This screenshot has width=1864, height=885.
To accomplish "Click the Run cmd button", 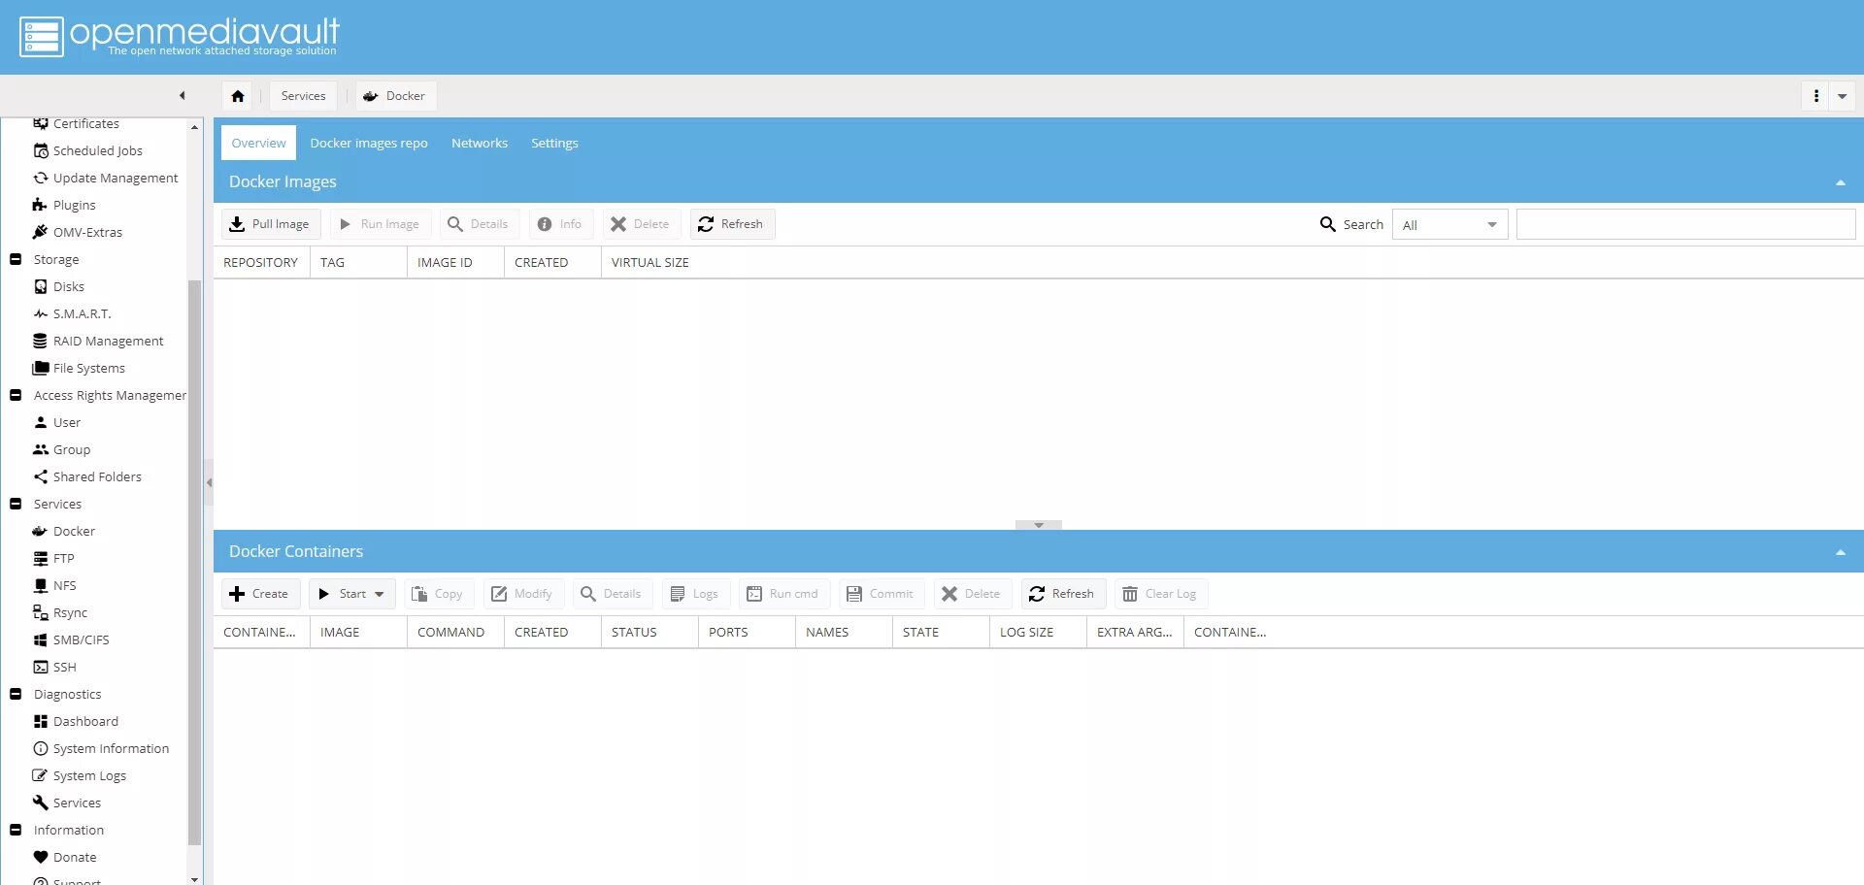I will pyautogui.click(x=783, y=594).
